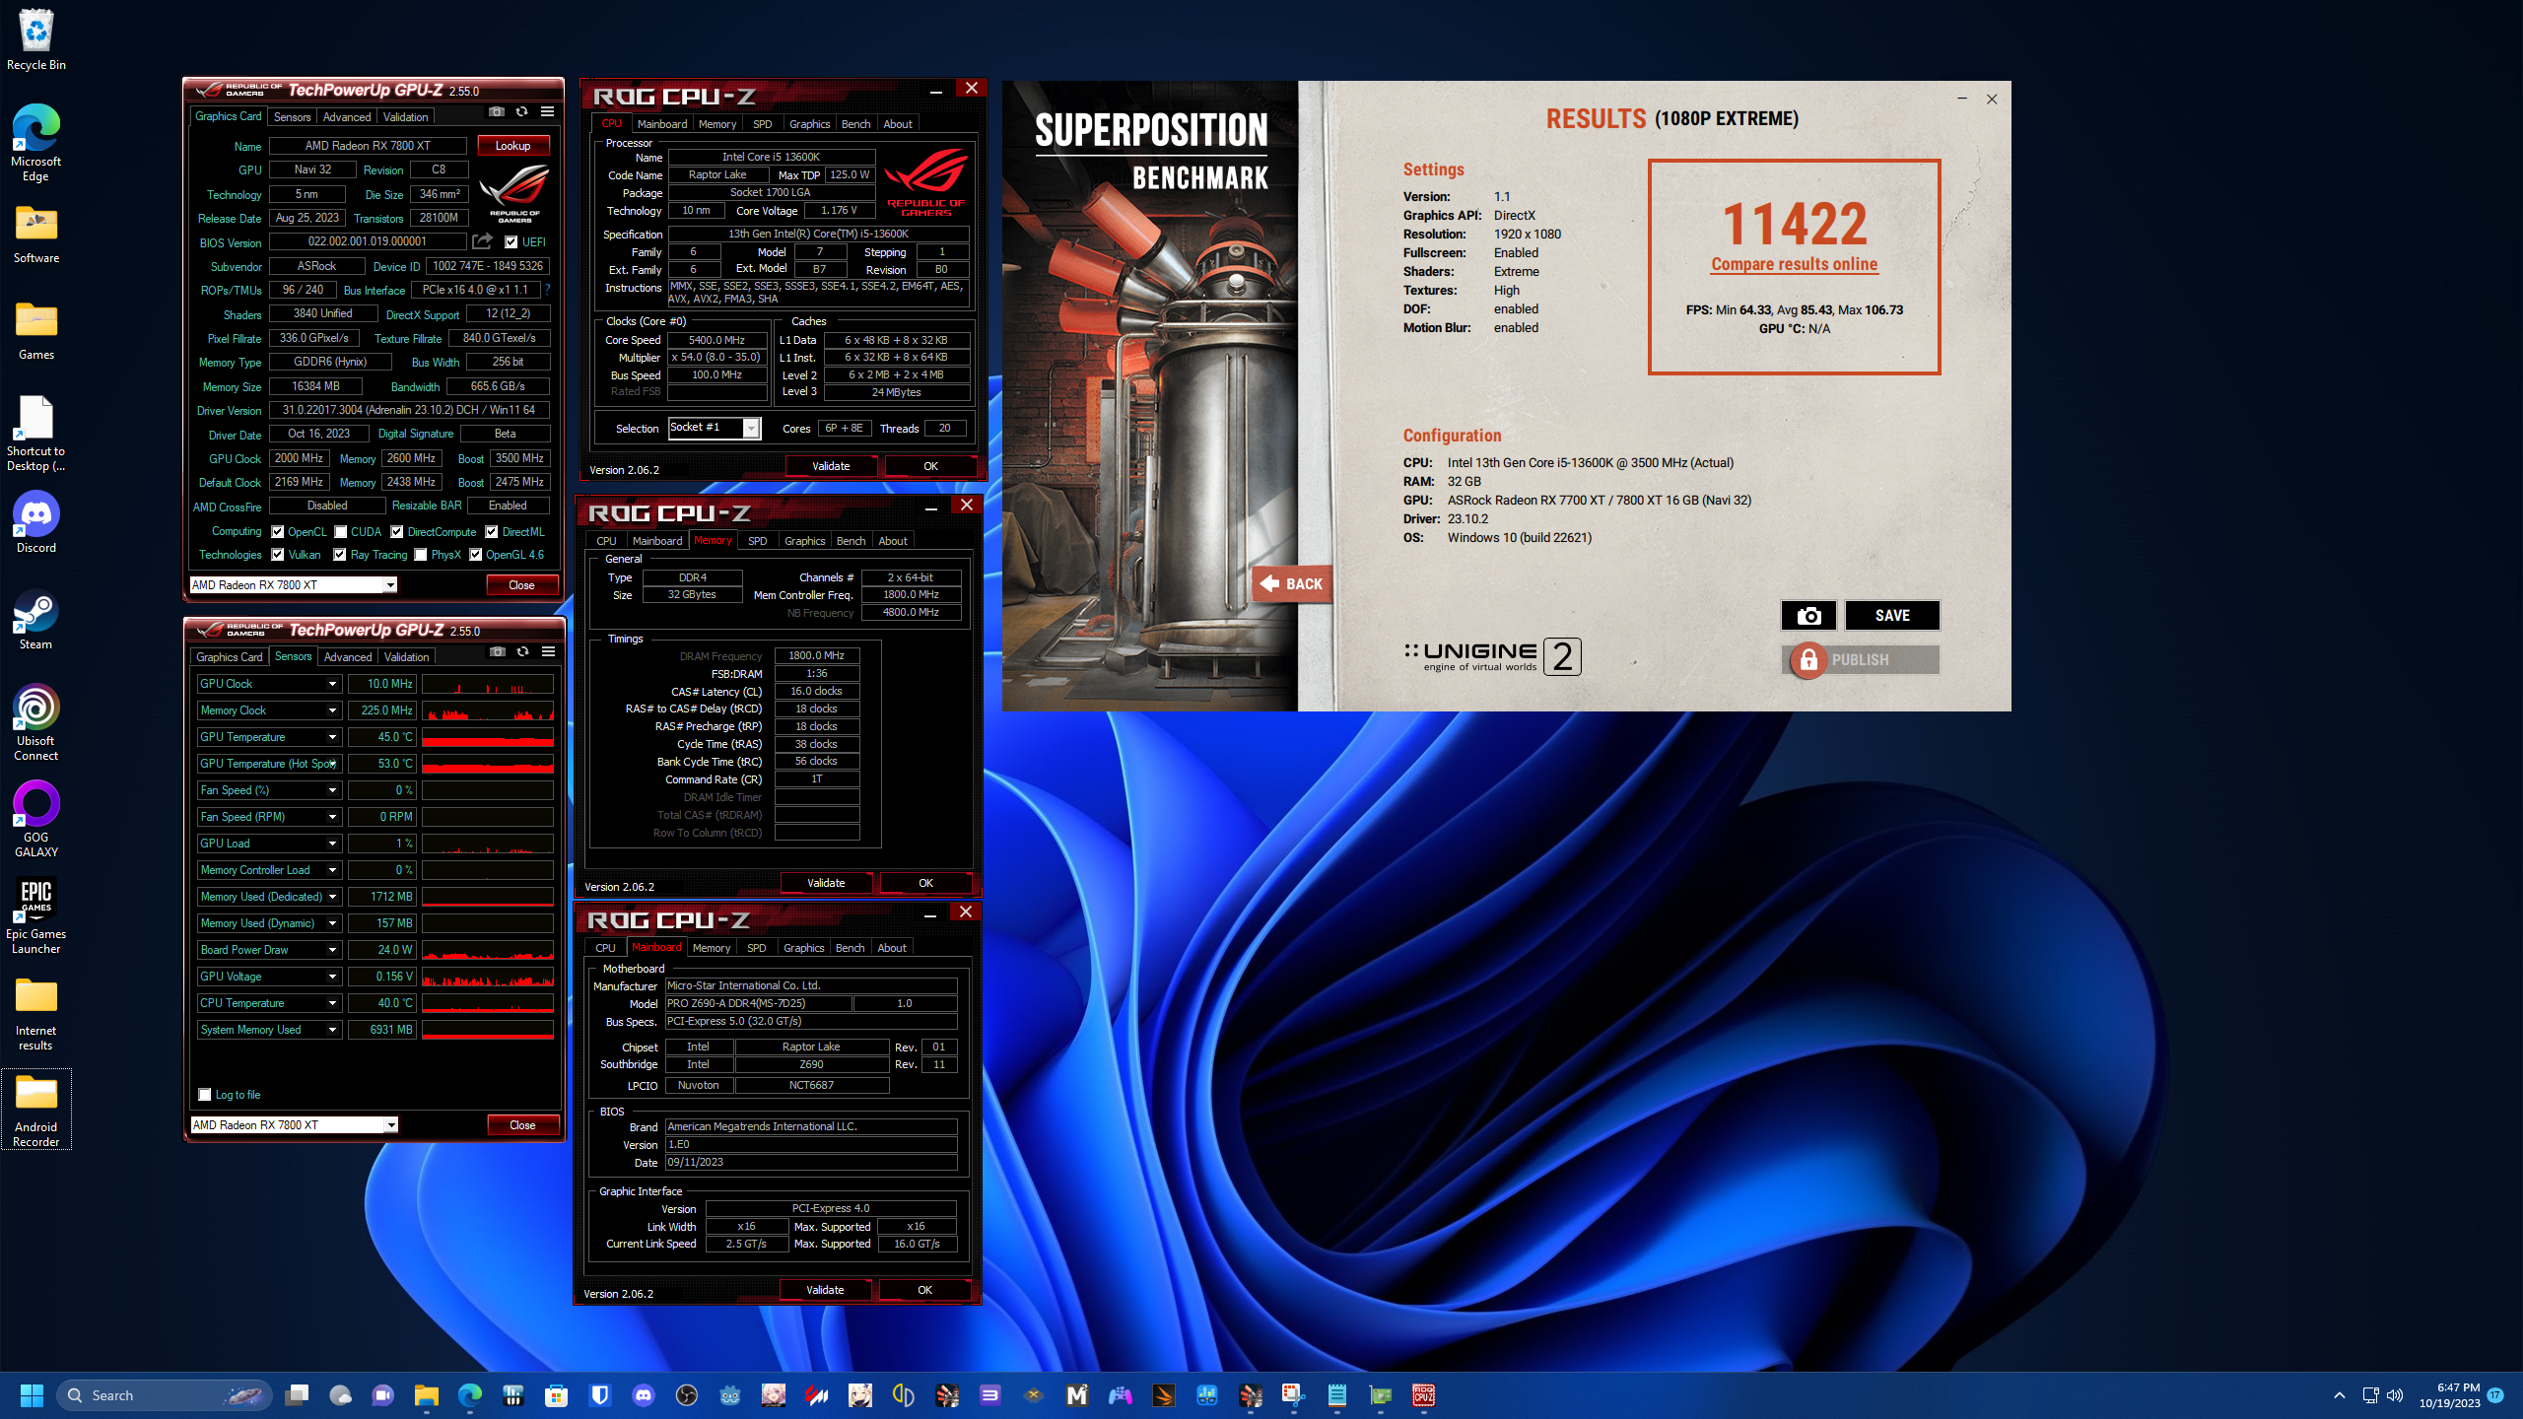Click the Bus Interface question mark help icon
Viewport: 2523px width, 1419px height.
click(x=548, y=290)
